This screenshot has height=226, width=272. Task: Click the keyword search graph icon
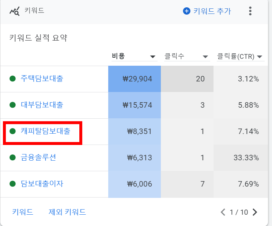click(15, 11)
